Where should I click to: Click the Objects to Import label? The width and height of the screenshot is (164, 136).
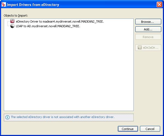point(16,16)
